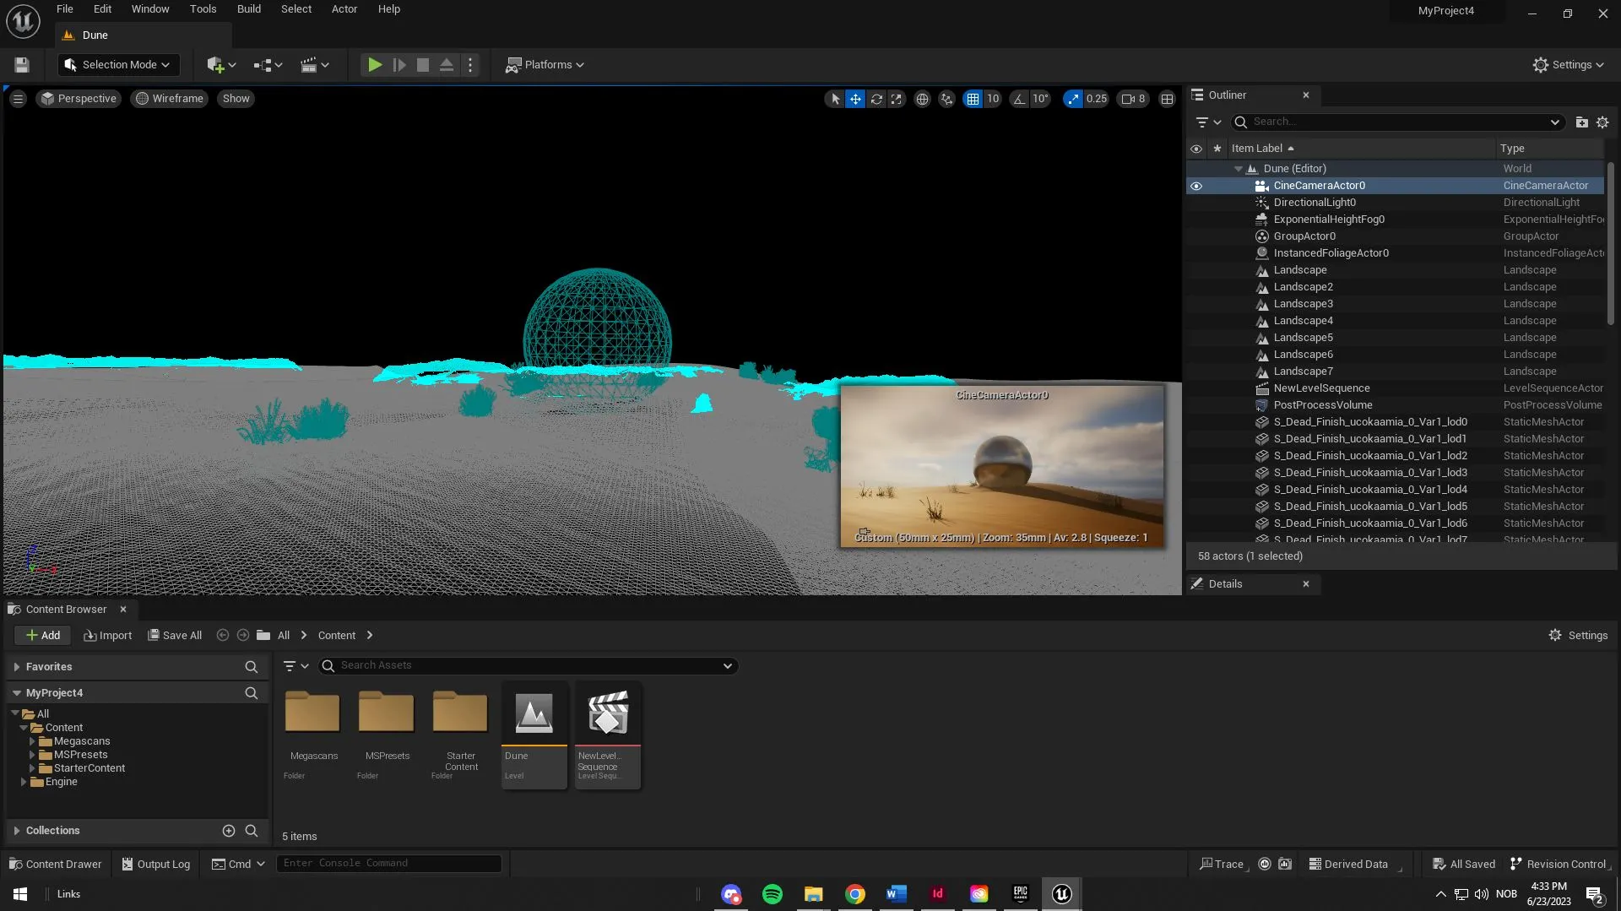The image size is (1621, 911).
Task: Open the Tools menu
Action: (x=203, y=9)
